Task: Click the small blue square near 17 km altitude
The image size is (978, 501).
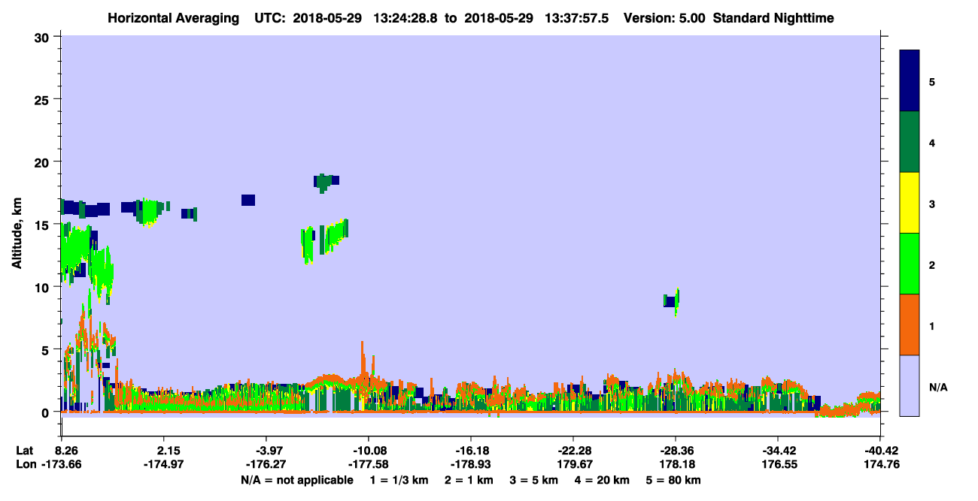Action: point(248,200)
